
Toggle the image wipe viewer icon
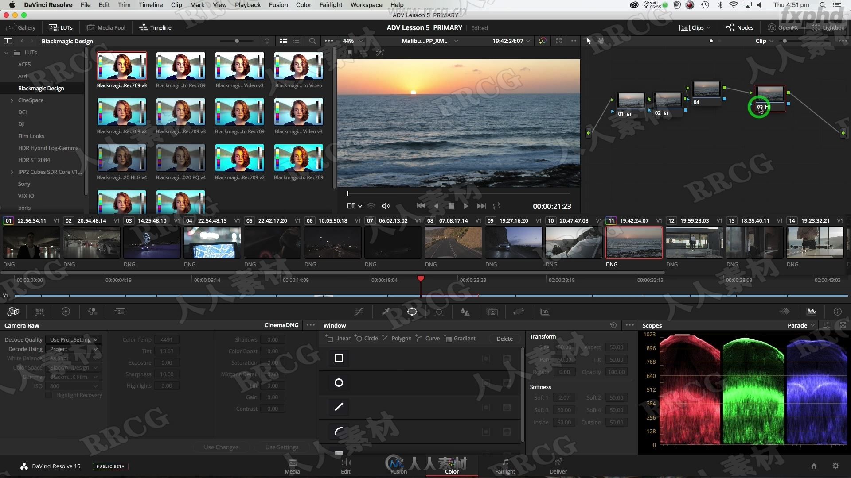pyautogui.click(x=347, y=52)
